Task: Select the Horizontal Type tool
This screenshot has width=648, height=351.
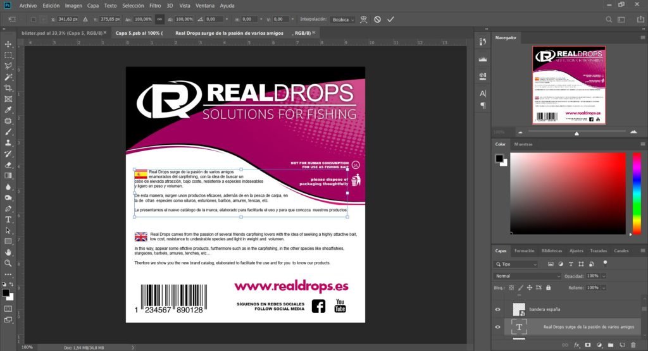Action: click(x=8, y=219)
